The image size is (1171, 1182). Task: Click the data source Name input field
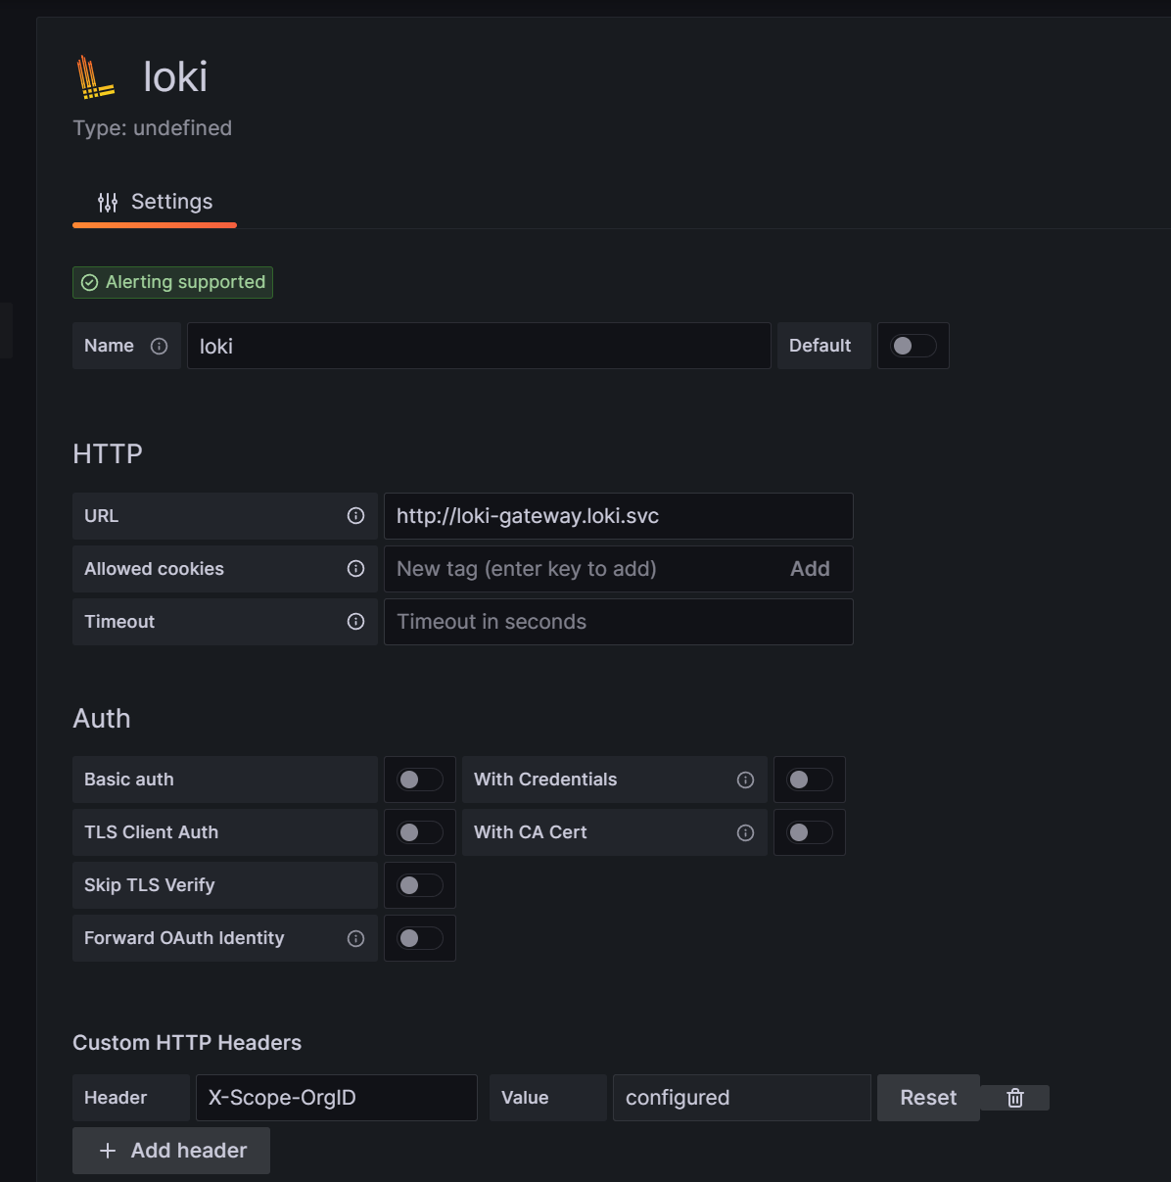point(479,346)
